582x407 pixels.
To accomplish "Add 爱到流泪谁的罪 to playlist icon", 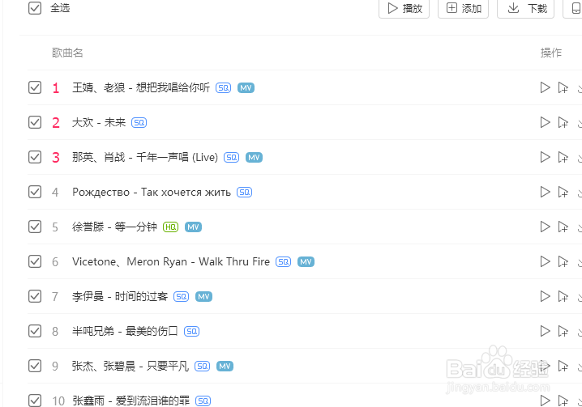I will pyautogui.click(x=563, y=401).
